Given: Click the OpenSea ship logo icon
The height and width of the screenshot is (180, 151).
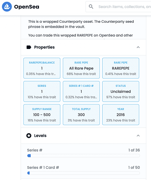Looking at the screenshot, I should click(7, 6).
